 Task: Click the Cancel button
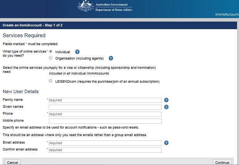[12, 162]
